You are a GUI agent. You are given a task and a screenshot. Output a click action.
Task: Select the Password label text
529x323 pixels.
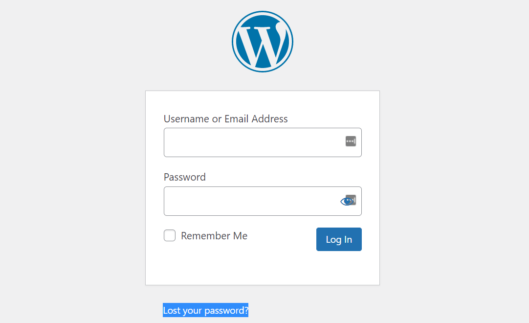184,177
